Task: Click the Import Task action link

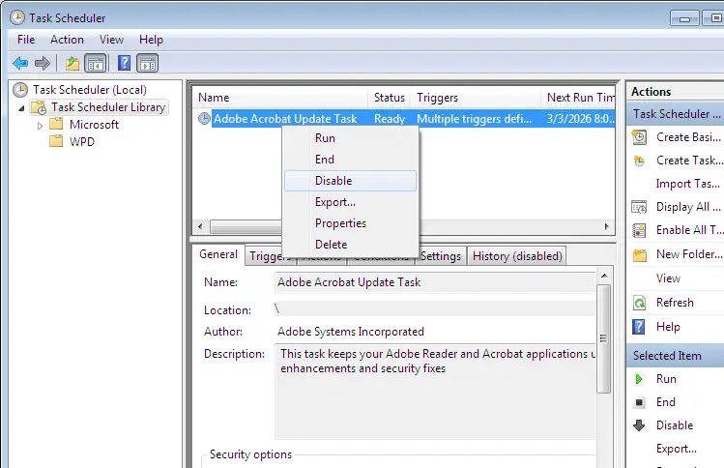Action: pyautogui.click(x=688, y=184)
